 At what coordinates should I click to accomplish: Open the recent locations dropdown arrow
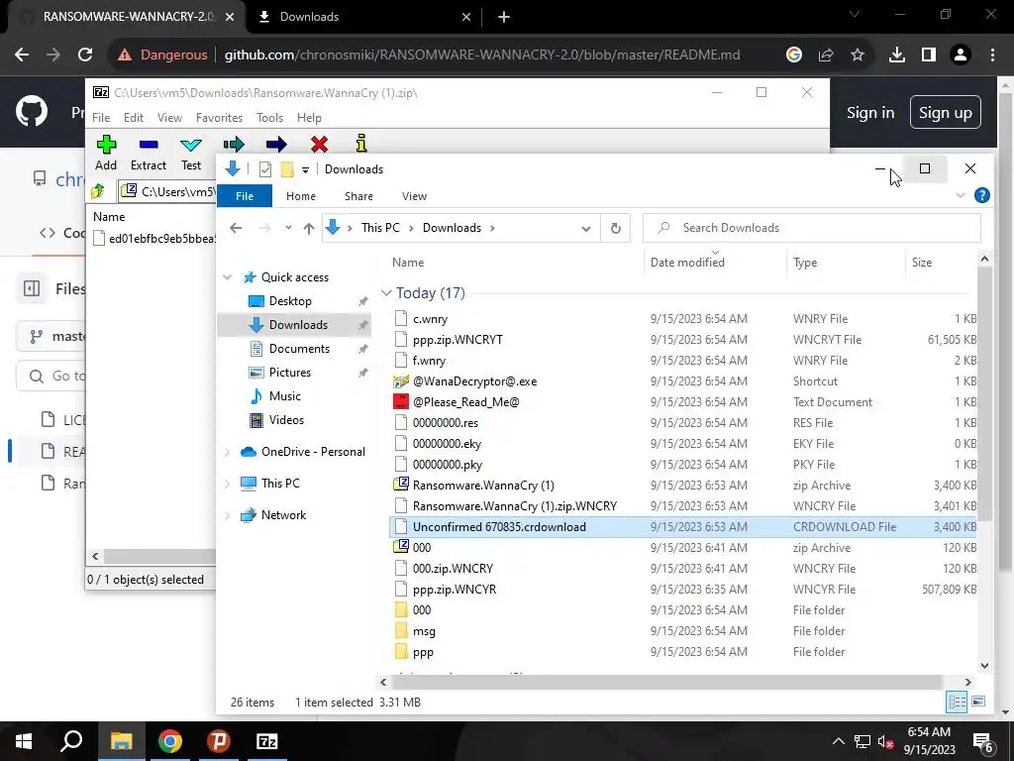click(288, 228)
